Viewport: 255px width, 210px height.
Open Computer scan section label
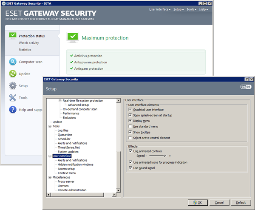click(31, 62)
